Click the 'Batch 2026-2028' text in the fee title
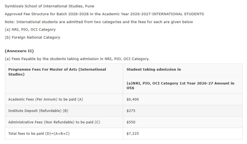Screen dimensions: 247x144 (69, 14)
